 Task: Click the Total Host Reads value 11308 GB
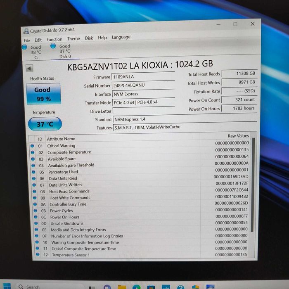239,73
